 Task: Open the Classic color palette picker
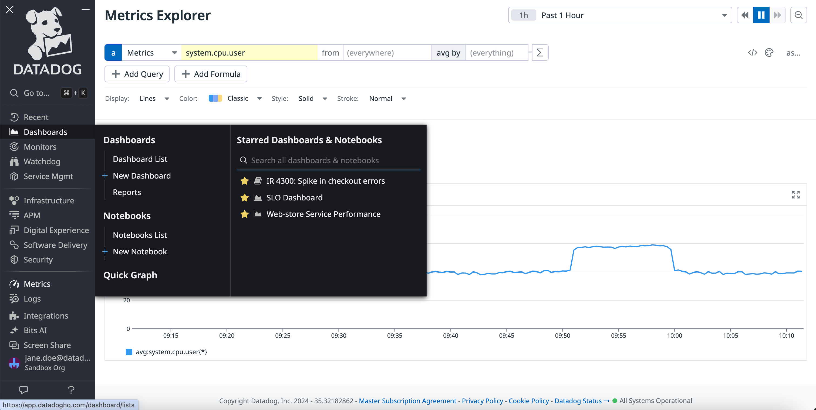click(234, 98)
